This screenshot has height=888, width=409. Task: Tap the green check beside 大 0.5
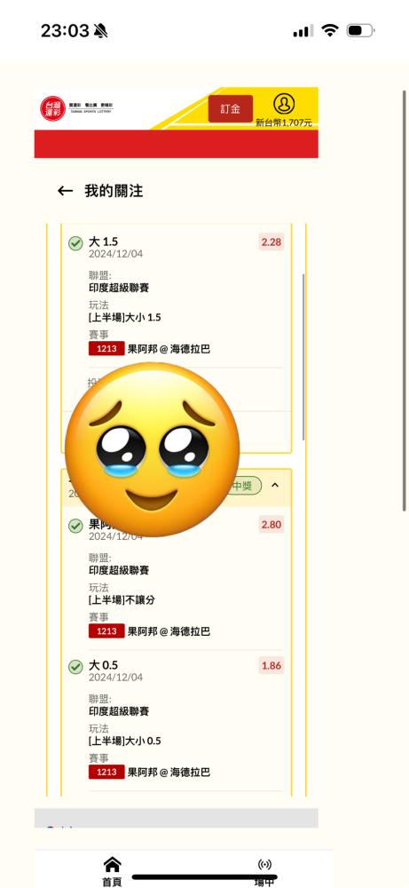(x=75, y=667)
